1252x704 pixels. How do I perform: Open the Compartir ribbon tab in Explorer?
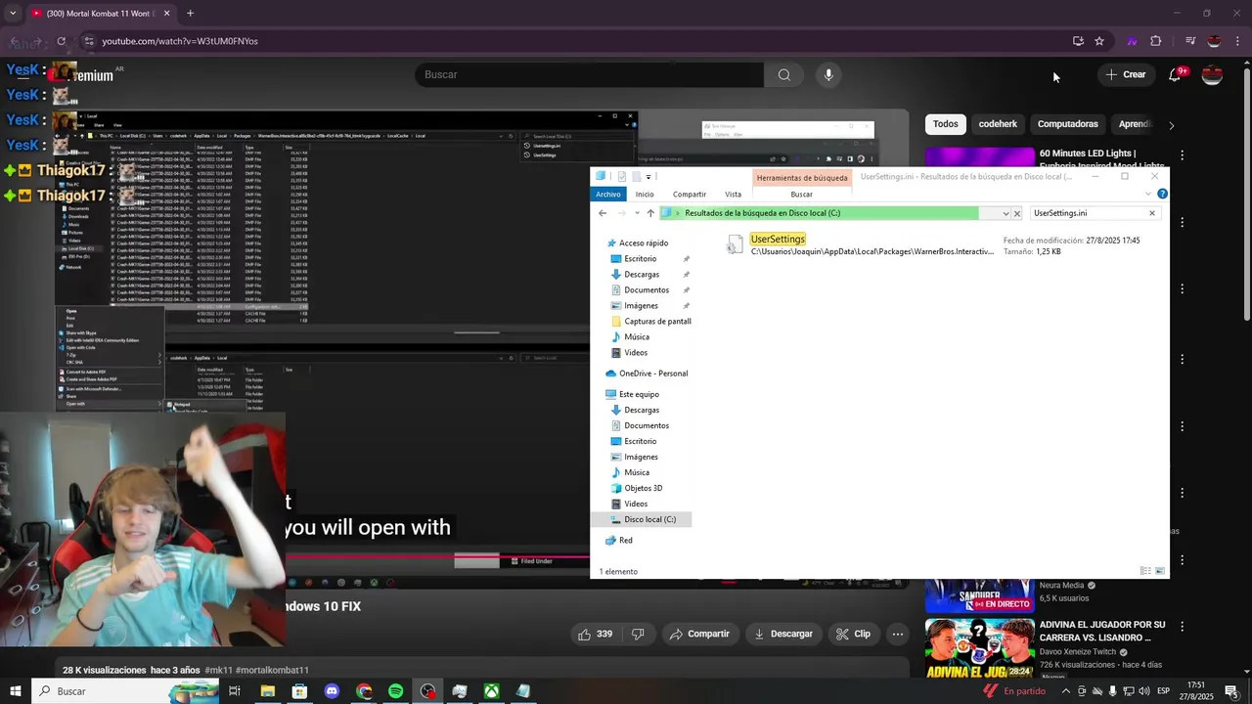pos(690,195)
